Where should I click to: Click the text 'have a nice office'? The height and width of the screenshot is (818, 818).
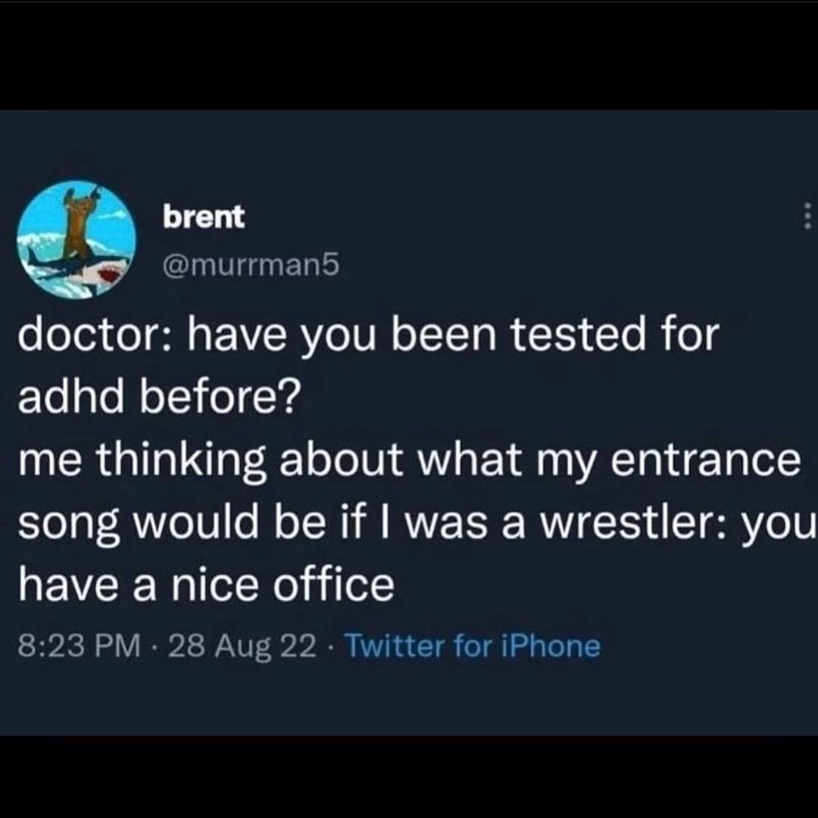tap(205, 585)
